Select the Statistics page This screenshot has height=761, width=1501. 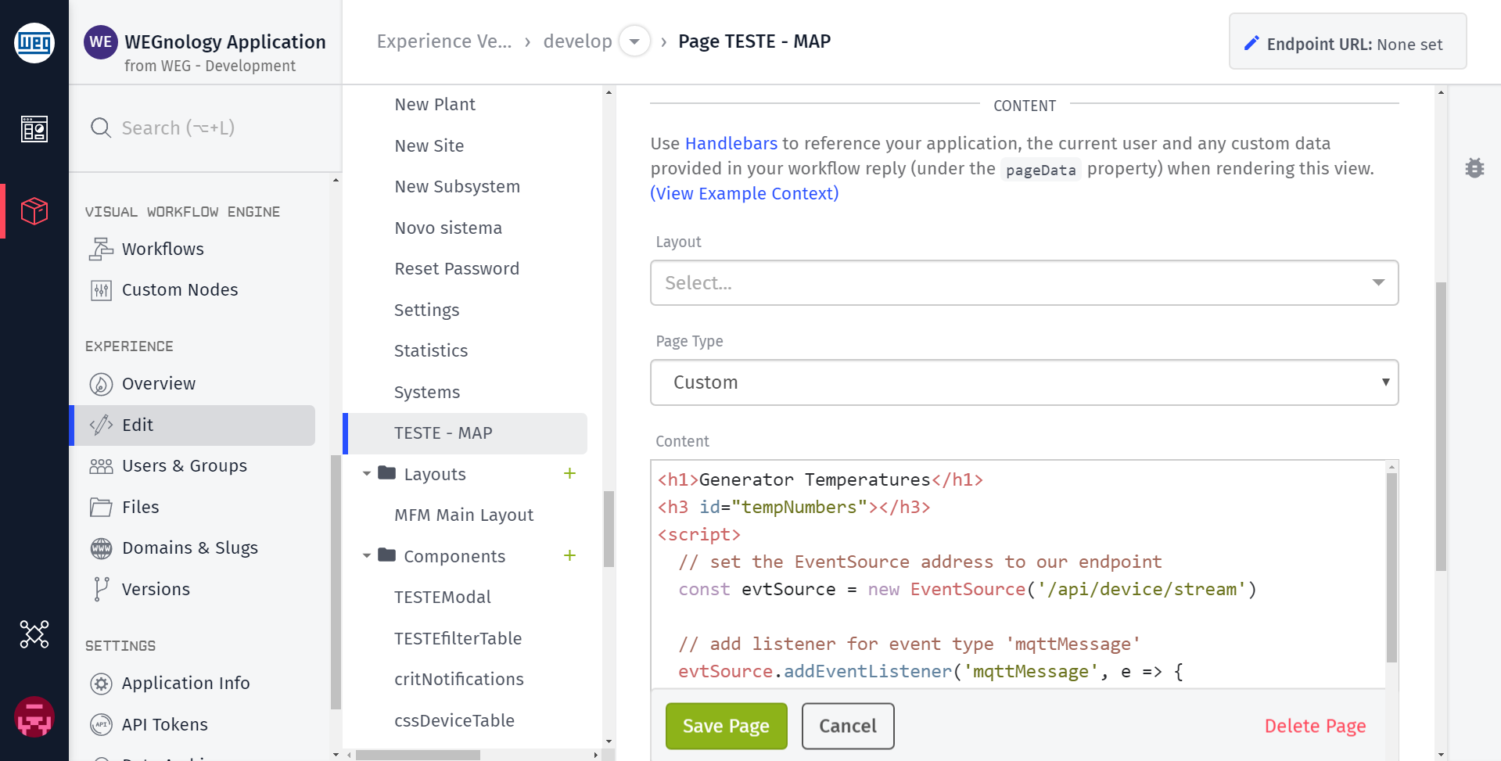point(431,350)
